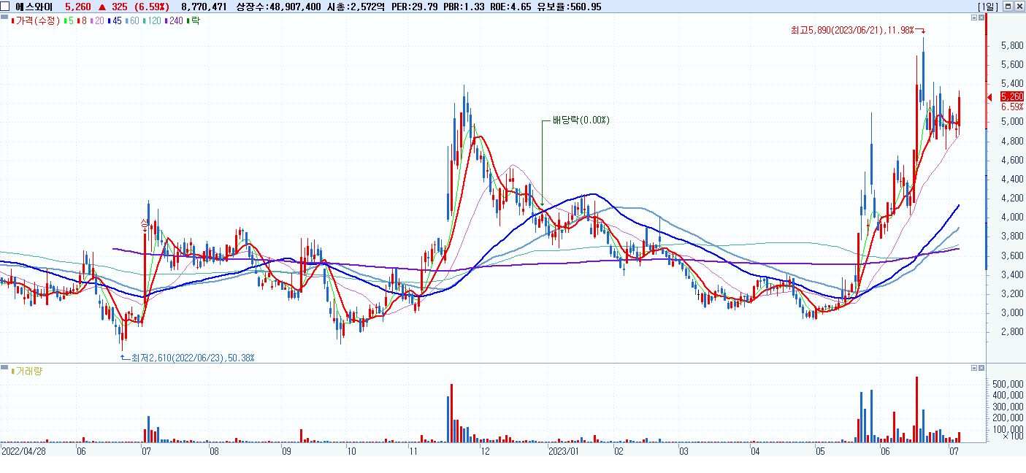
Task: Toggle the 60-day moving average legend
Action: pyautogui.click(x=133, y=21)
